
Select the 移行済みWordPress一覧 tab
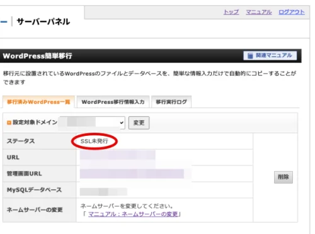point(38,102)
